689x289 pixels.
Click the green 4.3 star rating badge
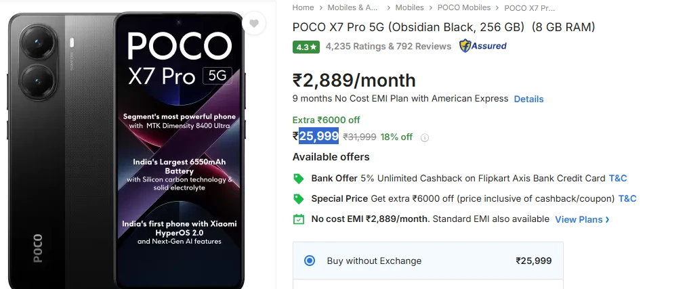coord(306,47)
